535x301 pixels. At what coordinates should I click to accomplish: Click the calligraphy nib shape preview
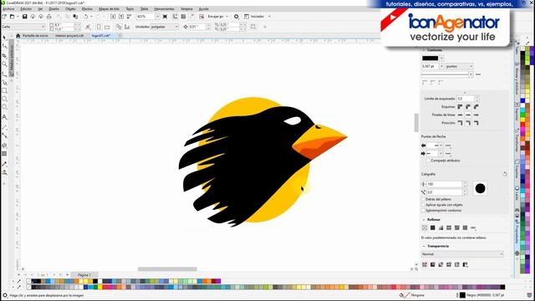480,188
